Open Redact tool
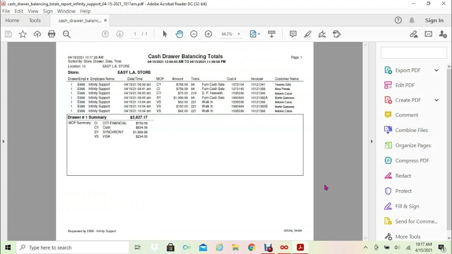Image resolution: width=452 pixels, height=254 pixels. tap(403, 176)
